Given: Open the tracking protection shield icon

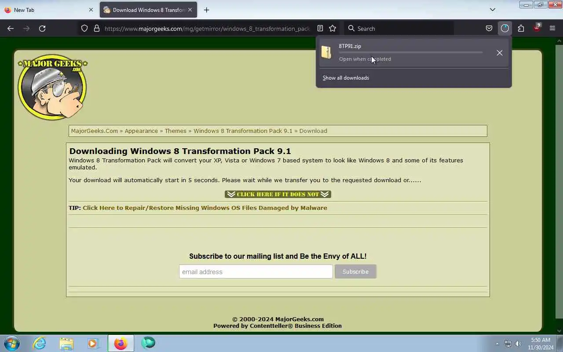Looking at the screenshot, I should tap(84, 28).
